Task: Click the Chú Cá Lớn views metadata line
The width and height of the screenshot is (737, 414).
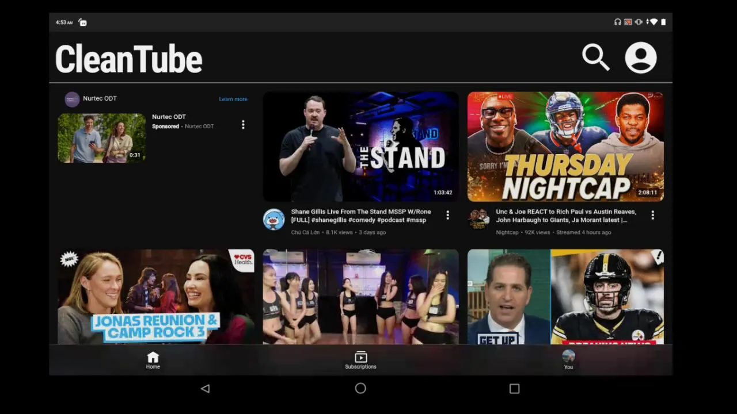Action: coord(339,232)
